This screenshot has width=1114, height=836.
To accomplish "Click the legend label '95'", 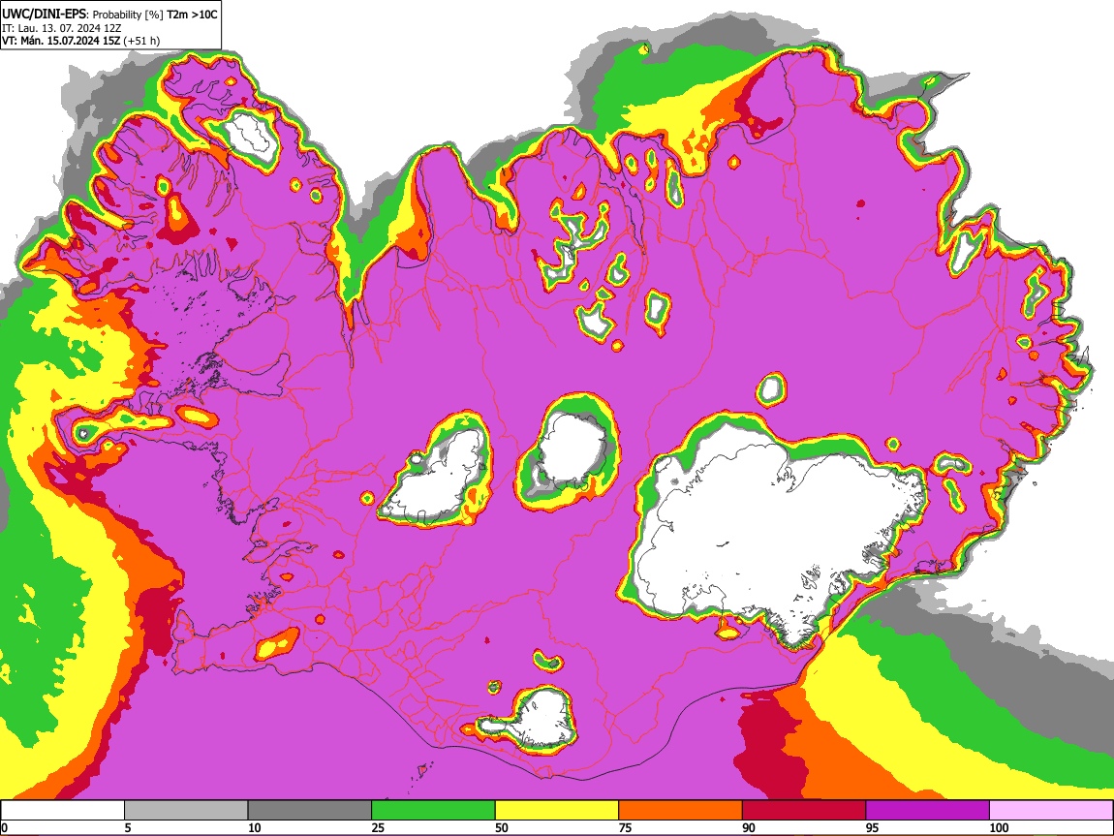I will [873, 827].
